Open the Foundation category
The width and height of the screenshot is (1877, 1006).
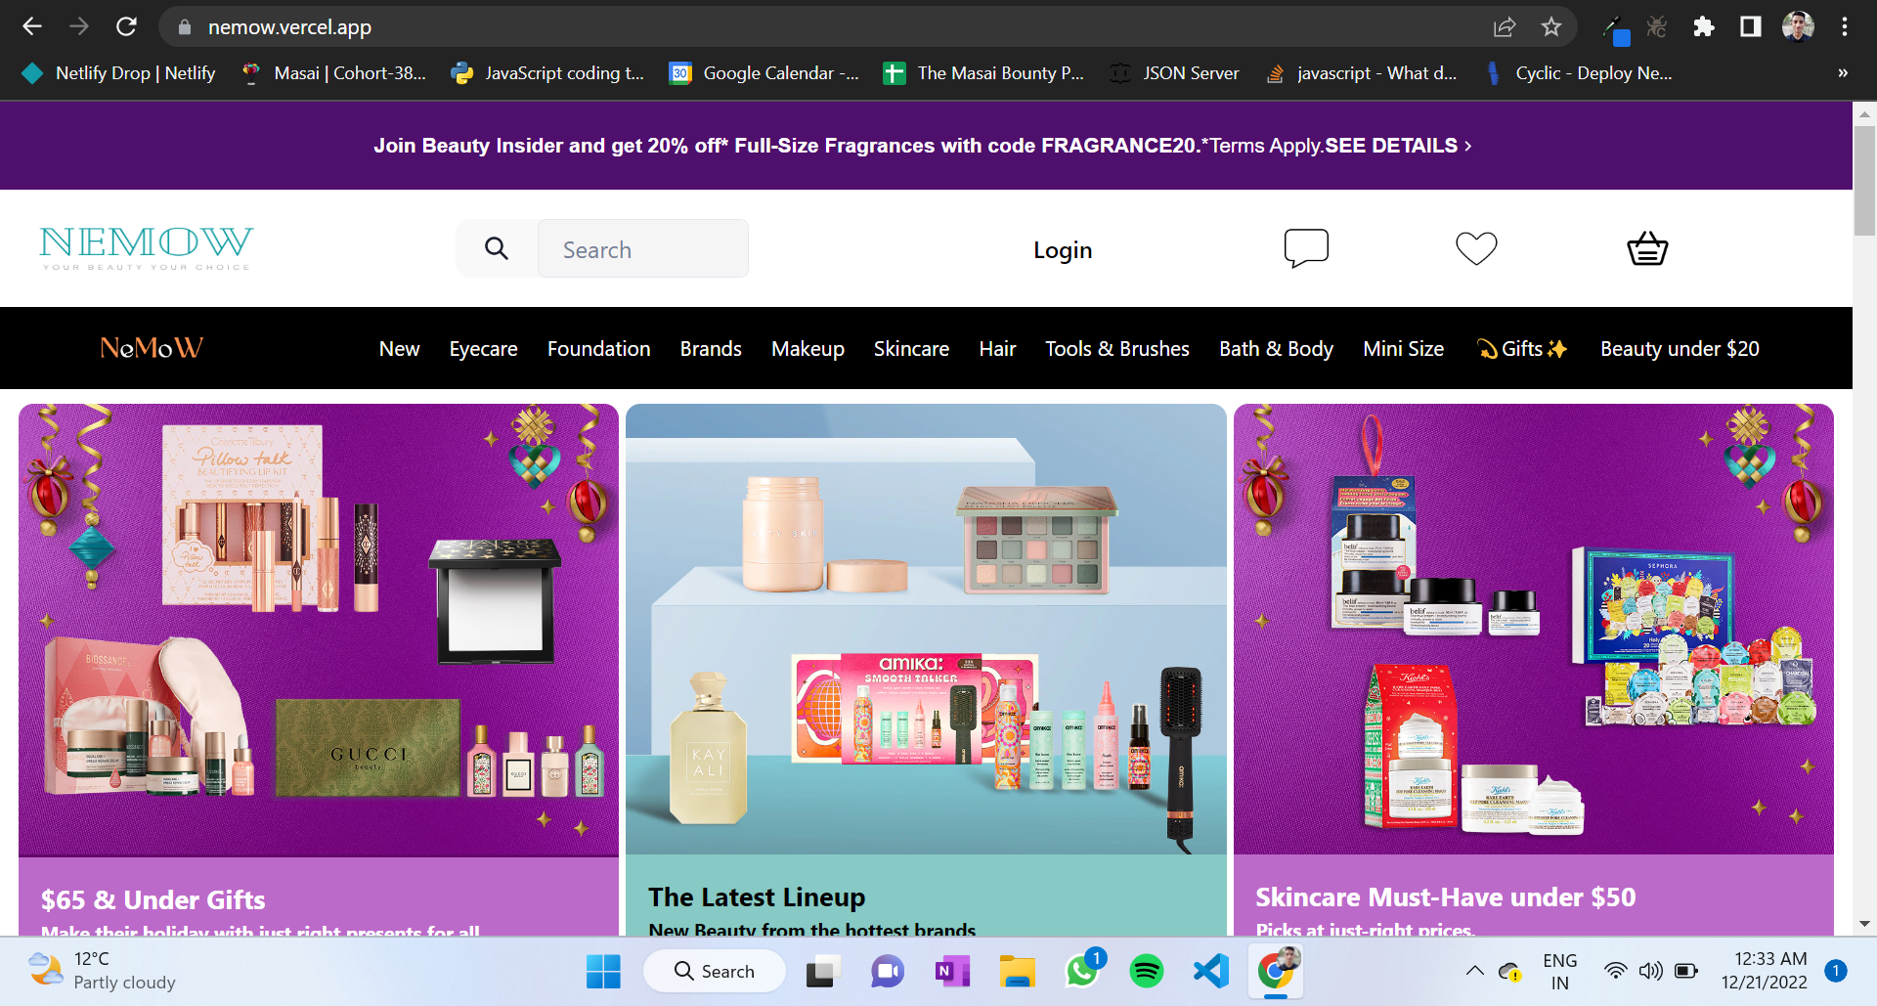click(598, 349)
